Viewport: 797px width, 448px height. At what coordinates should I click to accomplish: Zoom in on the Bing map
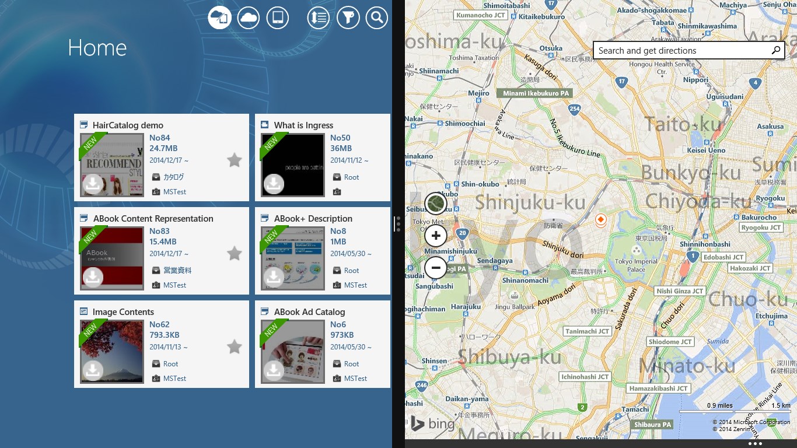436,236
